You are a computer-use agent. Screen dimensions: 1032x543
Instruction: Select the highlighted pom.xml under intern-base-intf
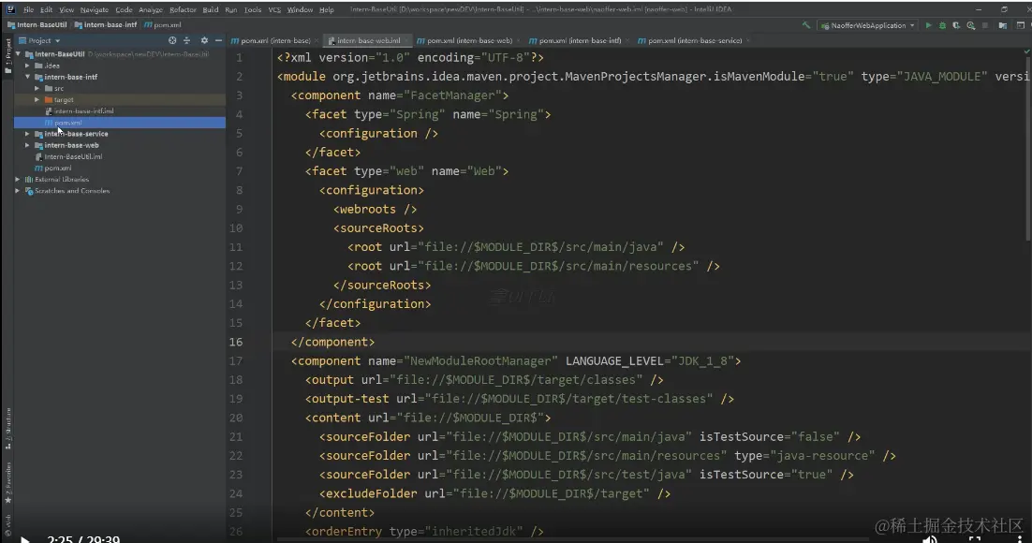click(x=120, y=123)
